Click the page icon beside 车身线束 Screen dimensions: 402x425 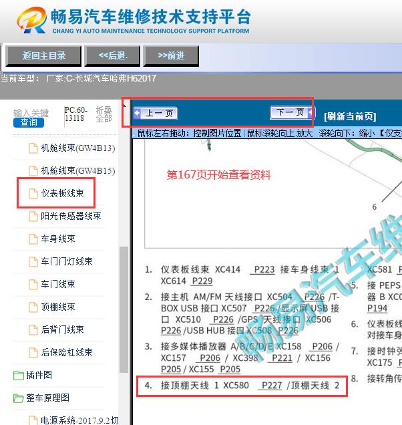point(33,239)
